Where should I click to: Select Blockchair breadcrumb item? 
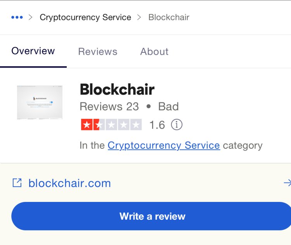tap(169, 17)
